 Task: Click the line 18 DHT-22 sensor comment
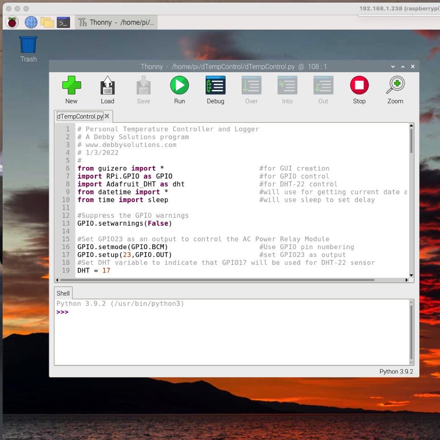pos(226,263)
